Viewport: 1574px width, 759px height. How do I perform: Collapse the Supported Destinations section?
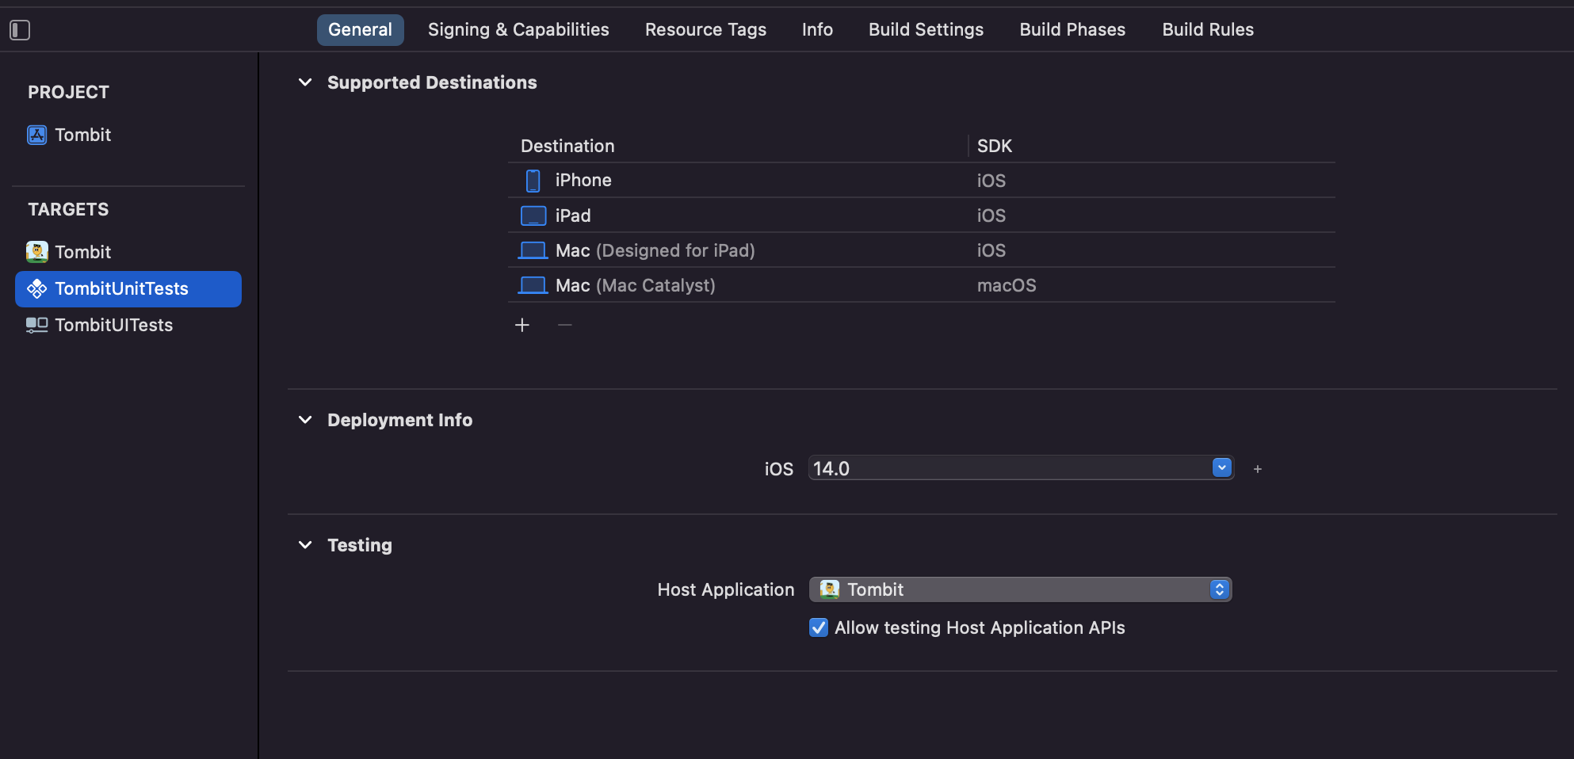click(x=305, y=82)
